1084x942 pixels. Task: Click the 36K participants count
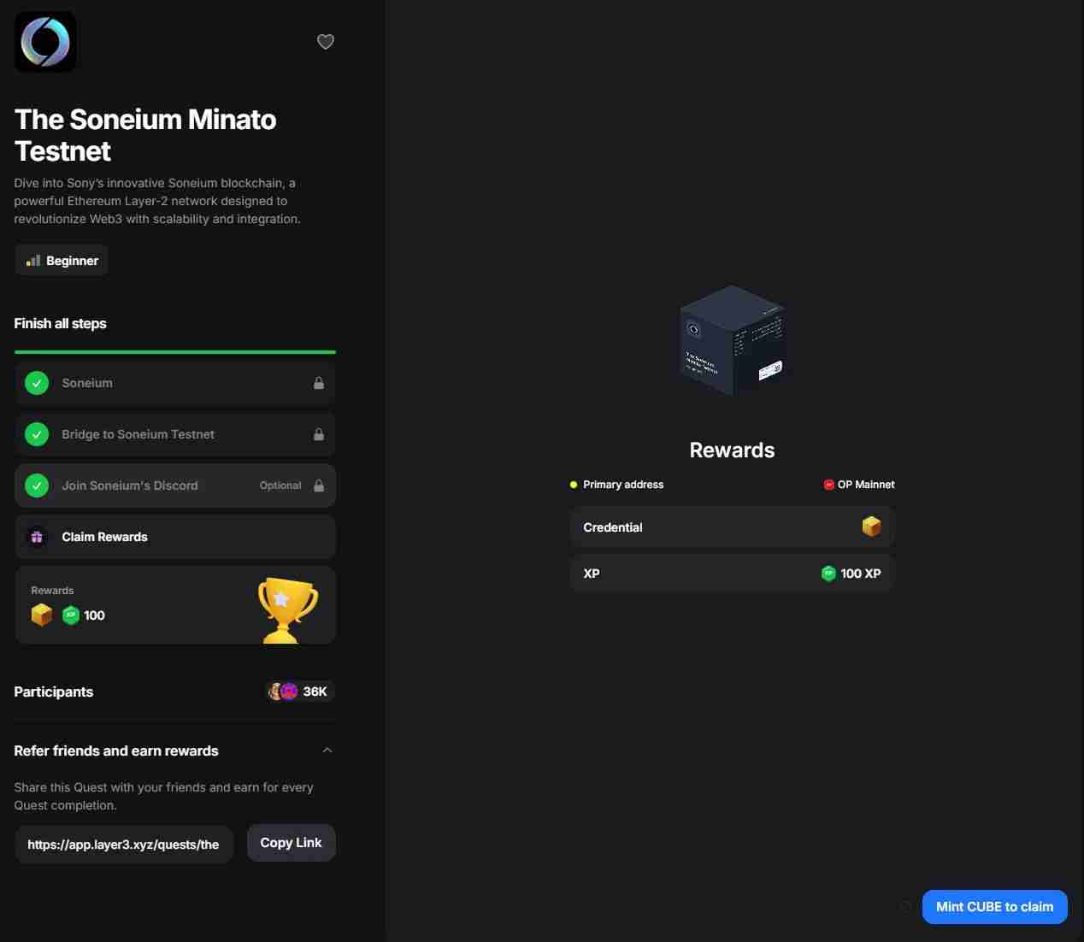click(315, 692)
